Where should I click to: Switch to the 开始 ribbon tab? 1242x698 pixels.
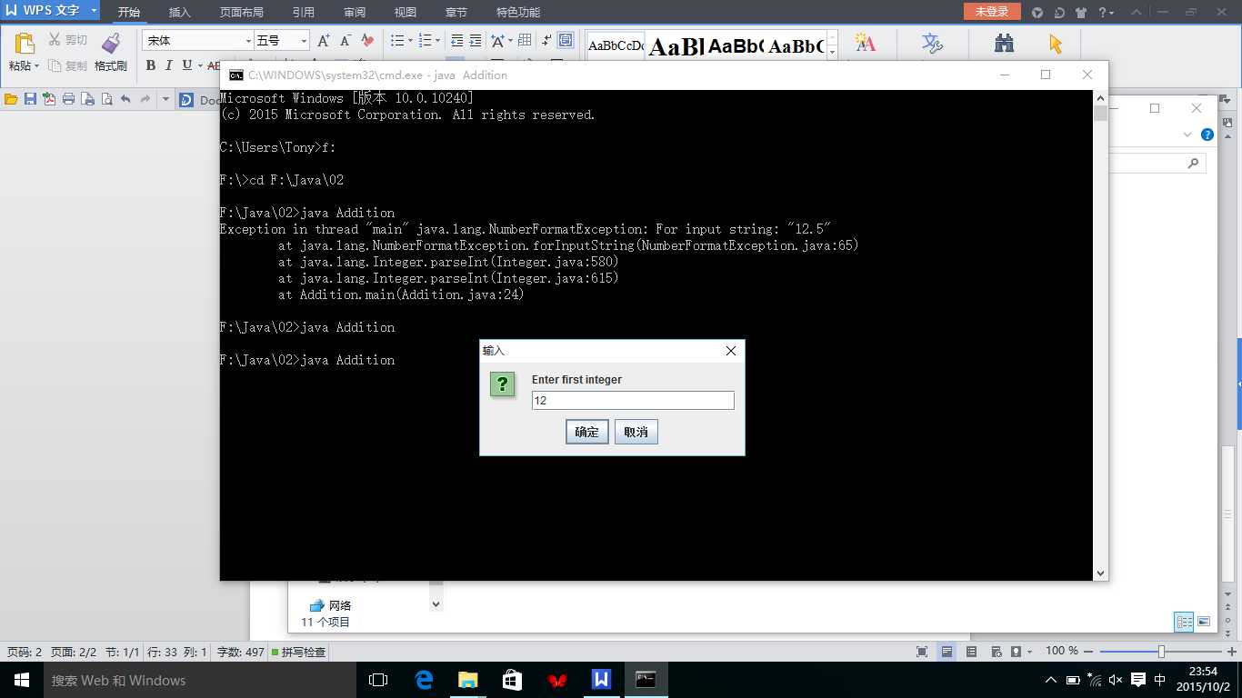[129, 13]
